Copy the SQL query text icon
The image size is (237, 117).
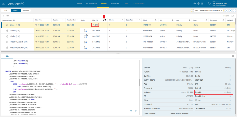tap(131, 111)
